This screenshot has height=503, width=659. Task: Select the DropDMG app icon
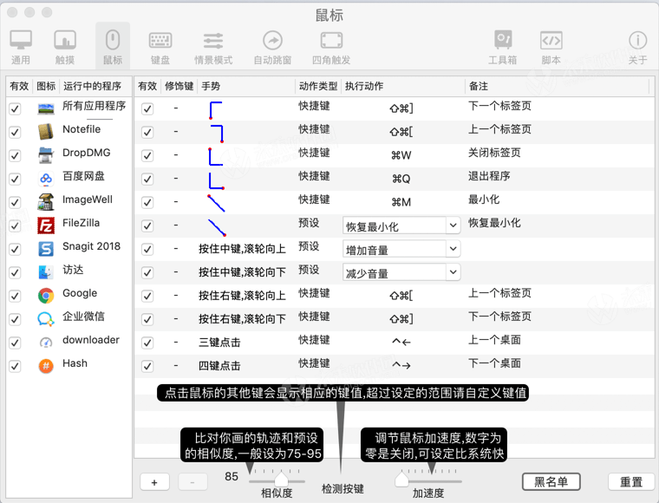(46, 155)
